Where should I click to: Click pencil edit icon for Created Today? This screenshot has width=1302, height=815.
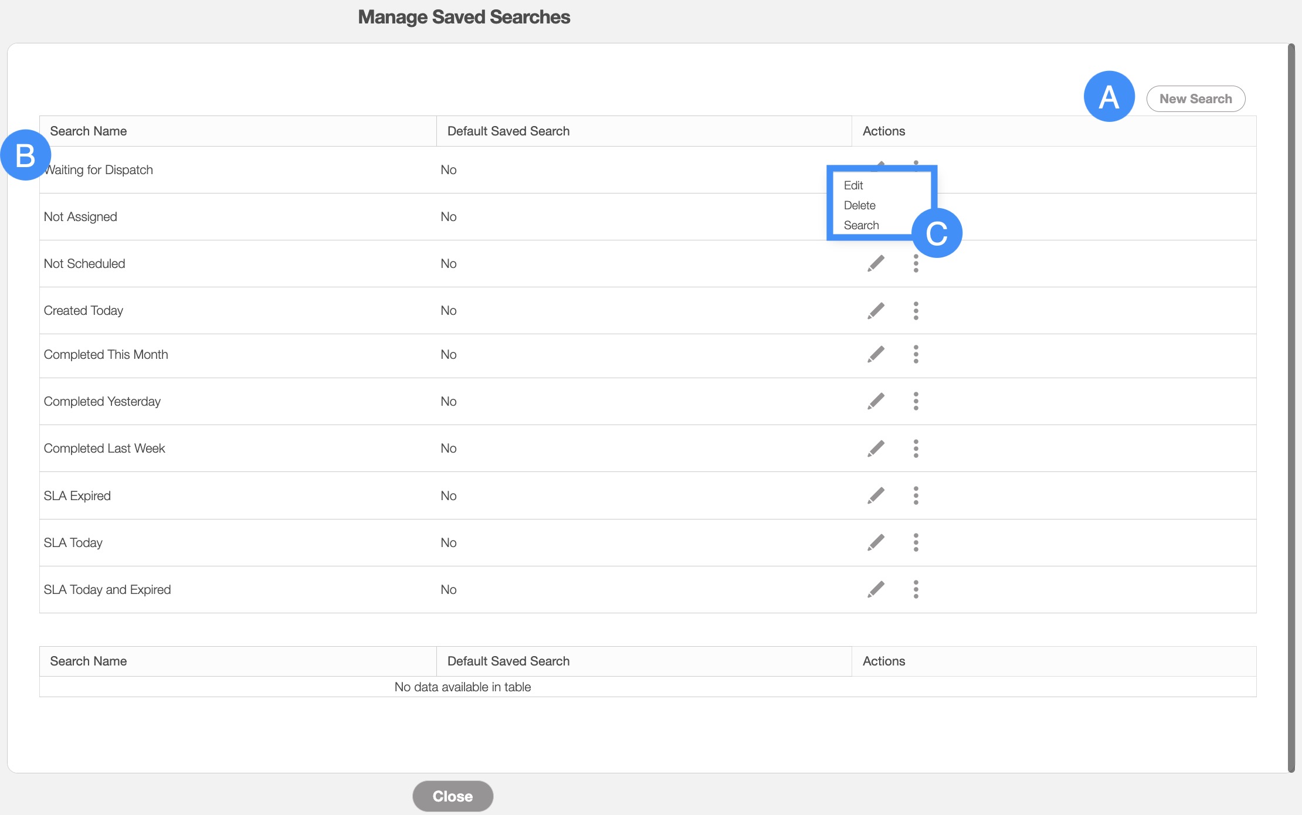tap(876, 310)
